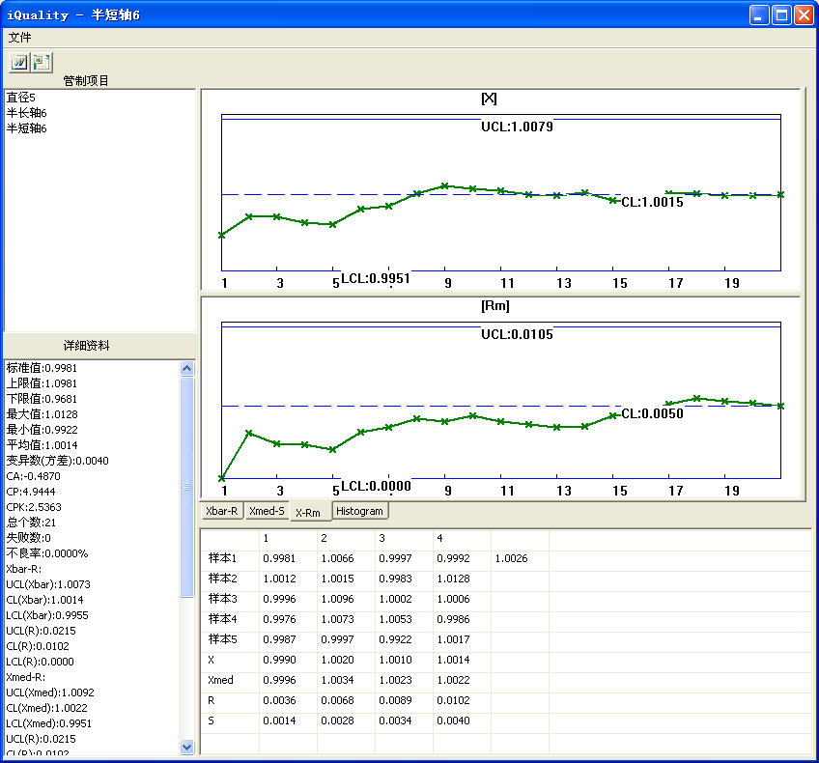The image size is (819, 763).
Task: Click the details panel scroll down arrow
Action: click(187, 747)
